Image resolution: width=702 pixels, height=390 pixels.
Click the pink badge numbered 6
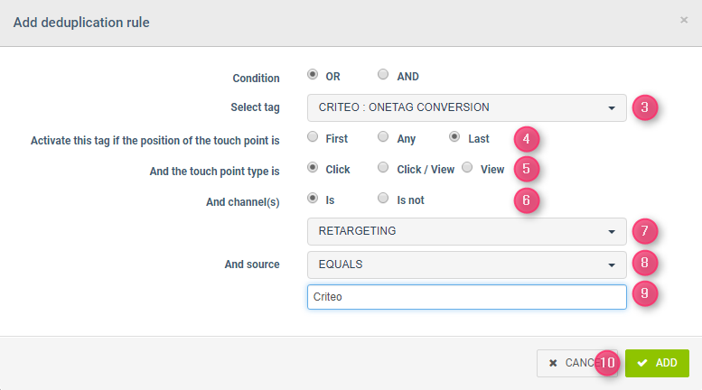point(527,200)
